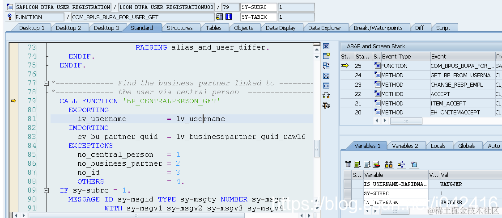502x218 pixels.
Task: Click the gray list icon in Variables toolbar
Action: tap(367, 164)
